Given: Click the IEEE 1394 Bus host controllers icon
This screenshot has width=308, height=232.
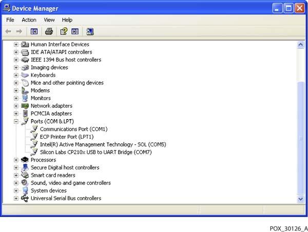Looking at the screenshot, I should coord(25,60).
